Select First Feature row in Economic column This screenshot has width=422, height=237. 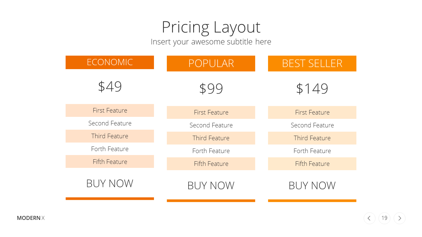point(110,110)
